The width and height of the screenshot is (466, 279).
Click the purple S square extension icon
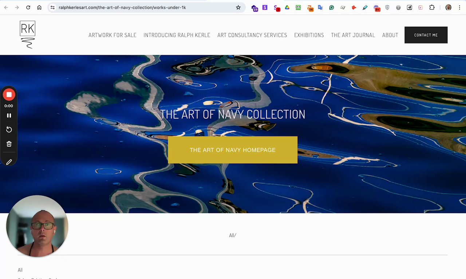(265, 7)
